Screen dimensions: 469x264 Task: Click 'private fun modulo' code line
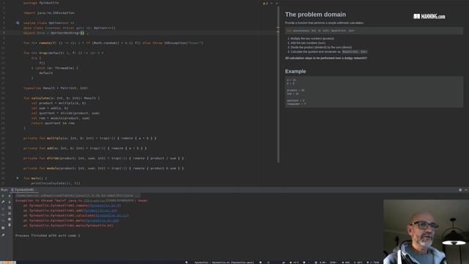pos(103,168)
